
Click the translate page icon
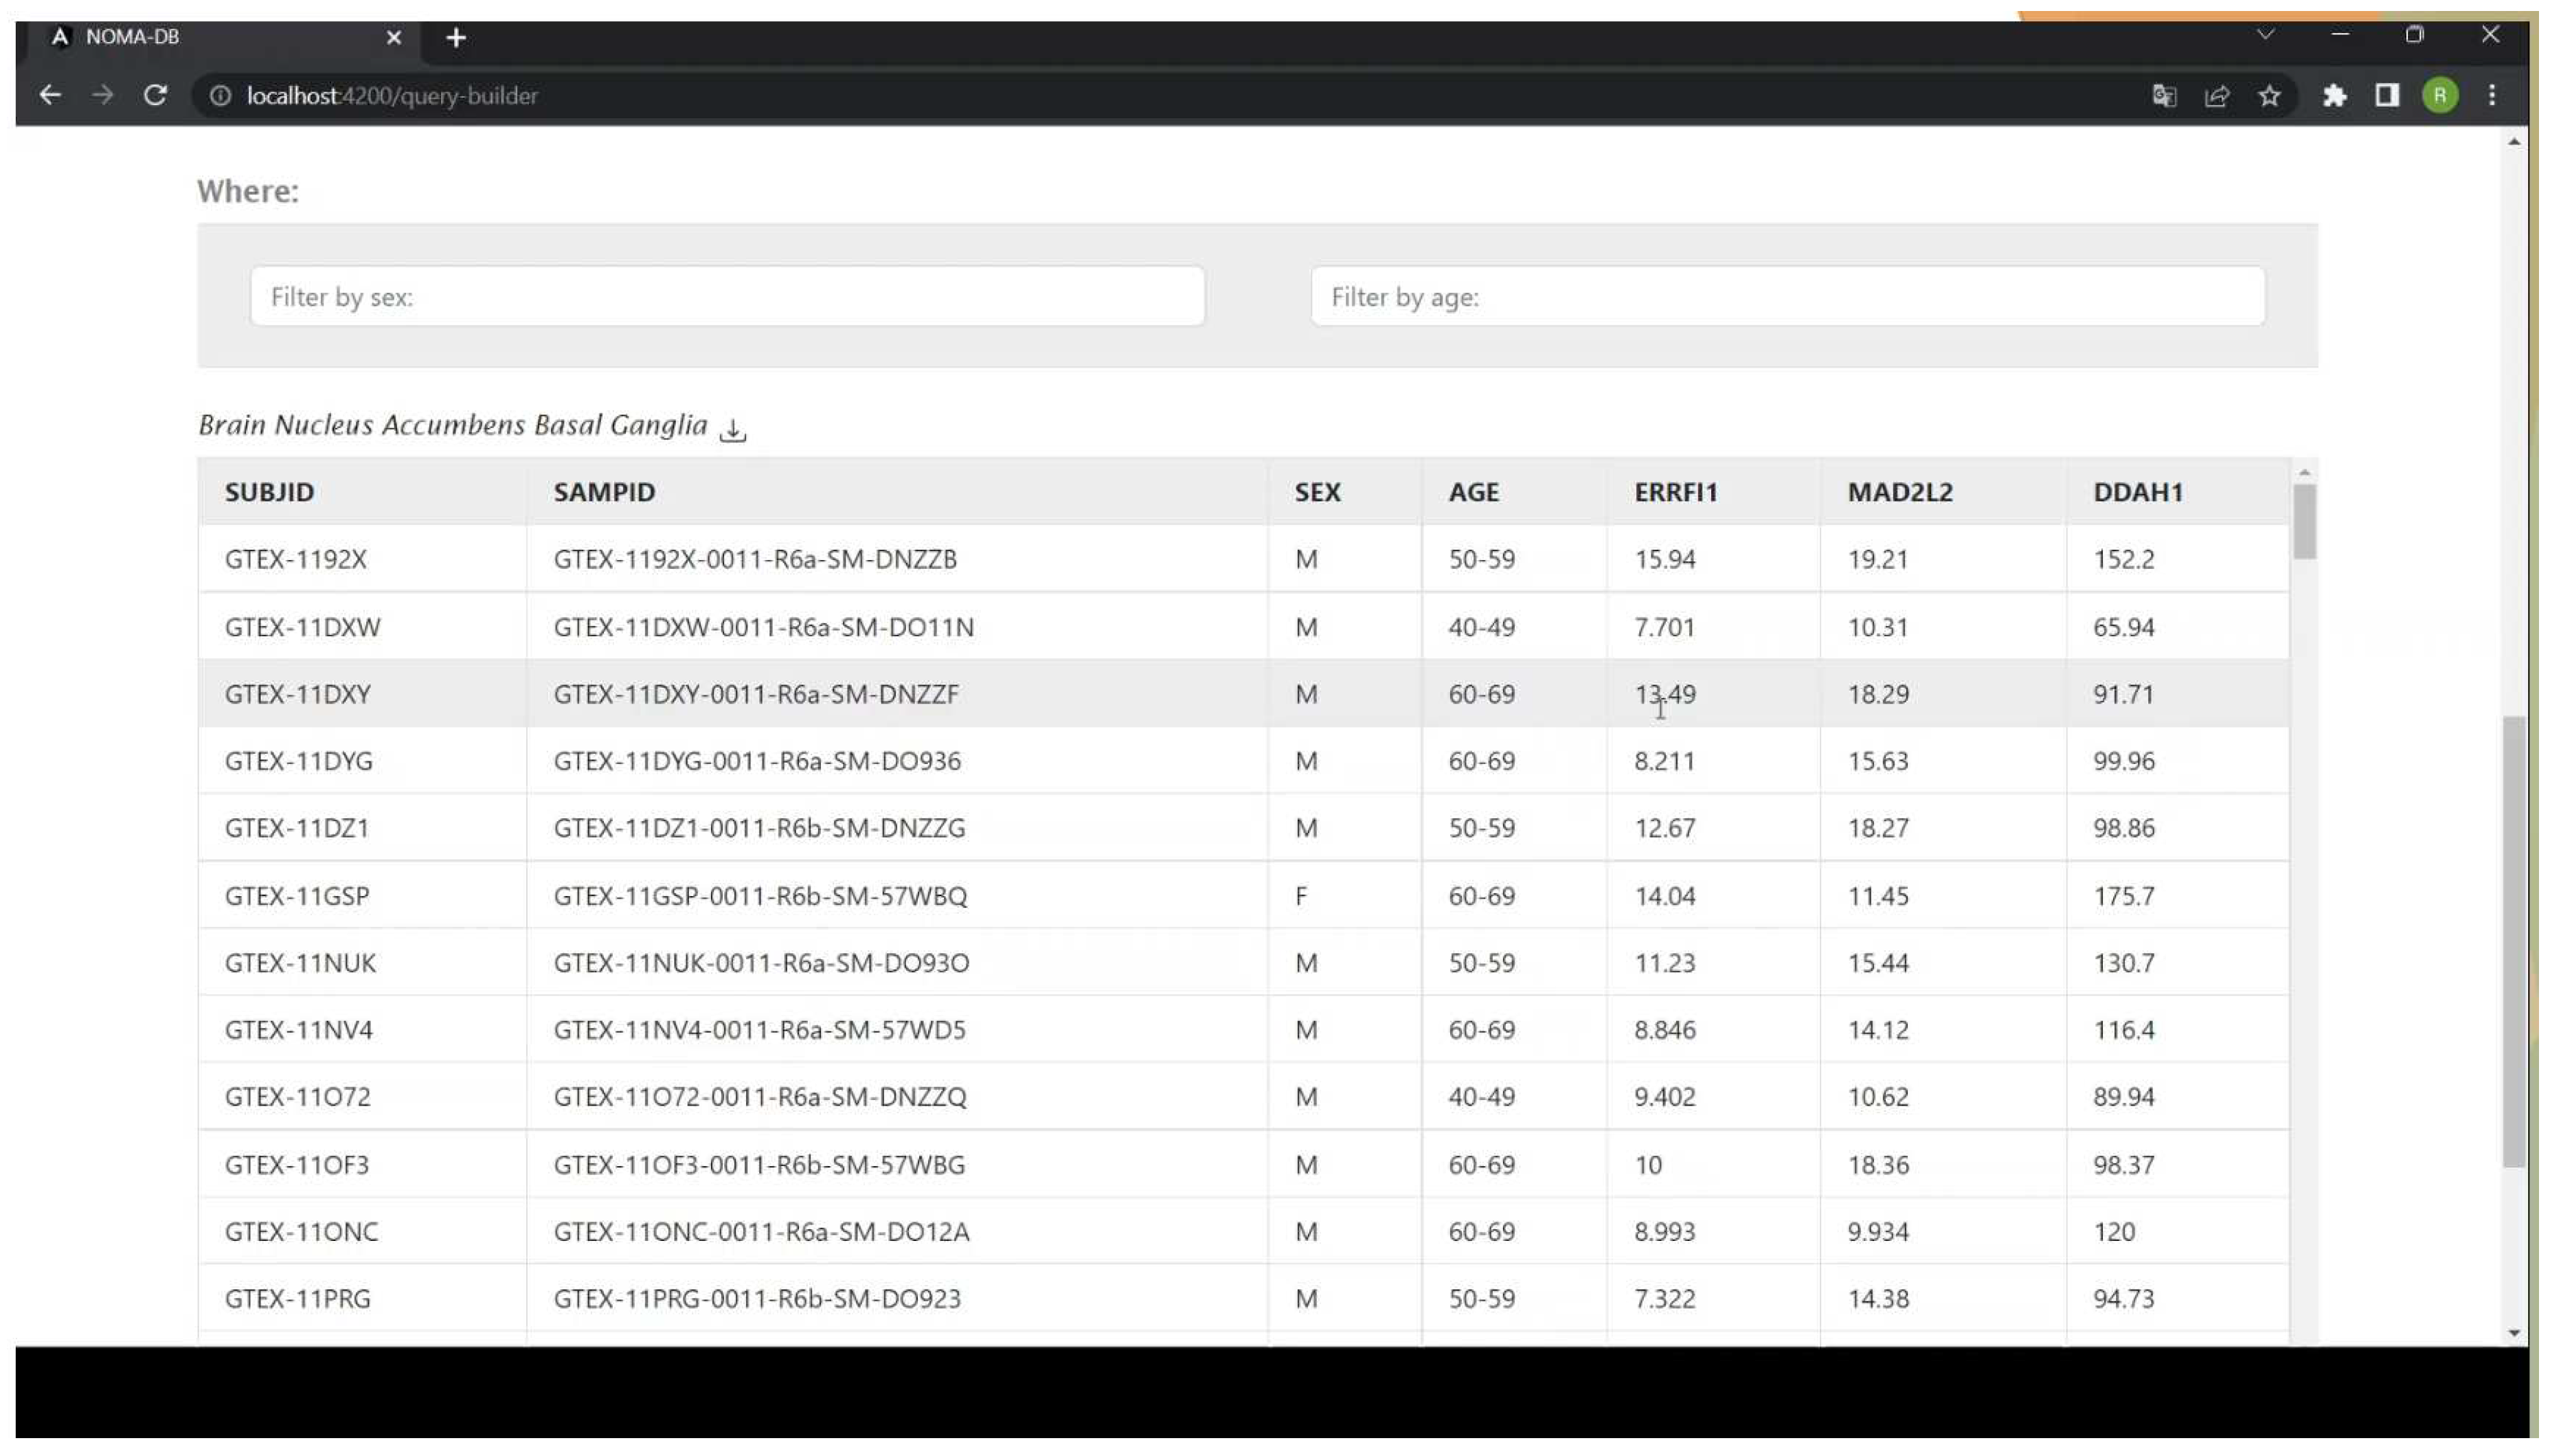pyautogui.click(x=2164, y=96)
